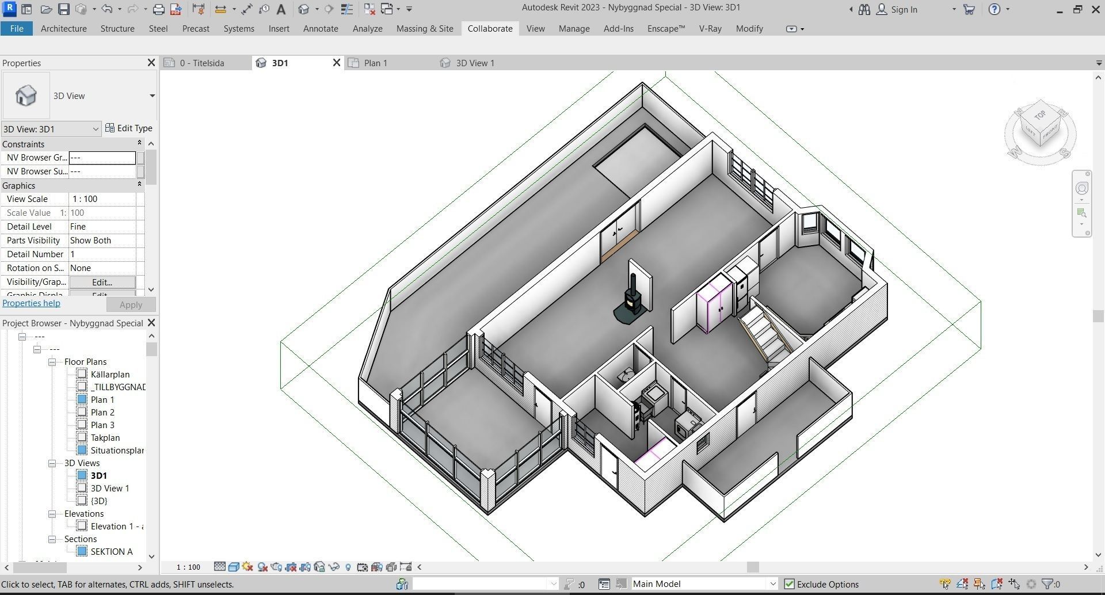This screenshot has height=595, width=1105.
Task: Click the Worksets icon in the status bar
Action: [402, 584]
